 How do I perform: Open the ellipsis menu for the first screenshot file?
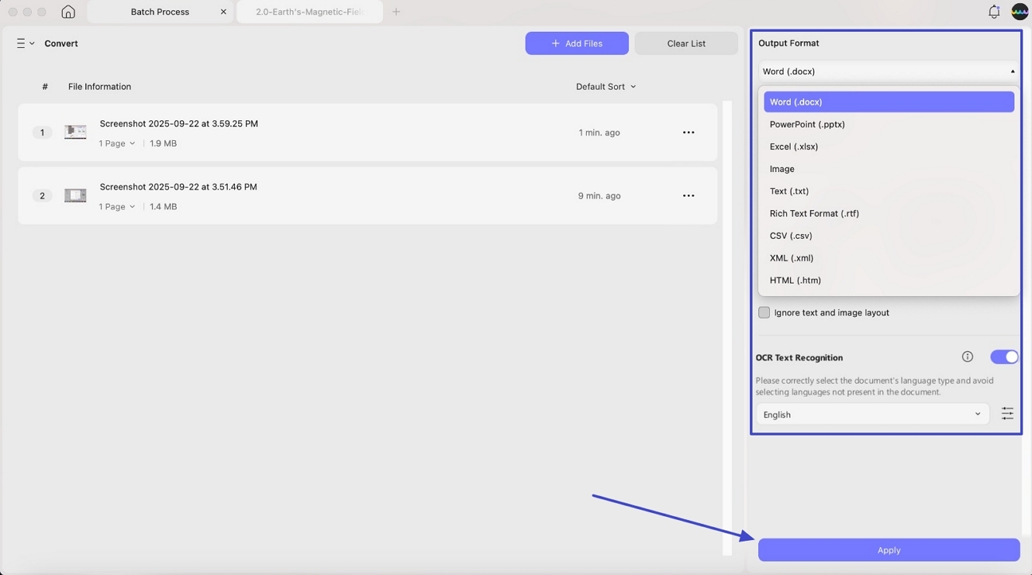688,132
